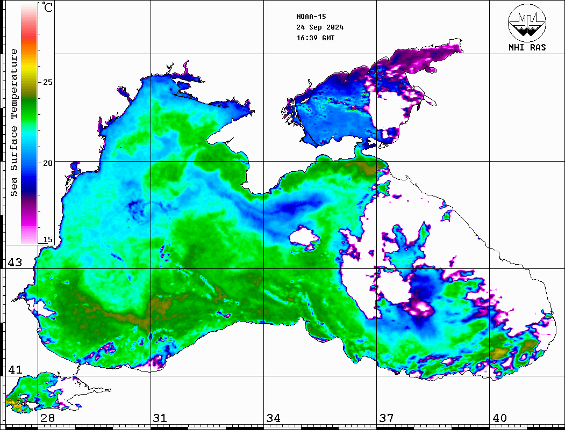
Task: Click the date '24 Sep 2024'
Action: [x=320, y=27]
